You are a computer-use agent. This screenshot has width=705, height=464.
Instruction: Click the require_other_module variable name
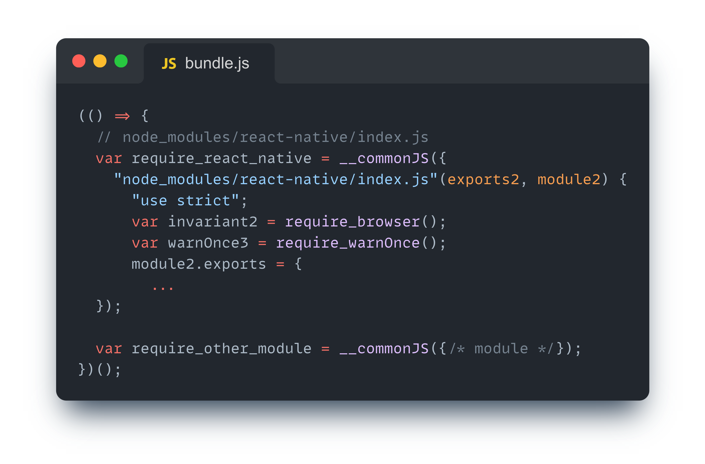point(221,349)
